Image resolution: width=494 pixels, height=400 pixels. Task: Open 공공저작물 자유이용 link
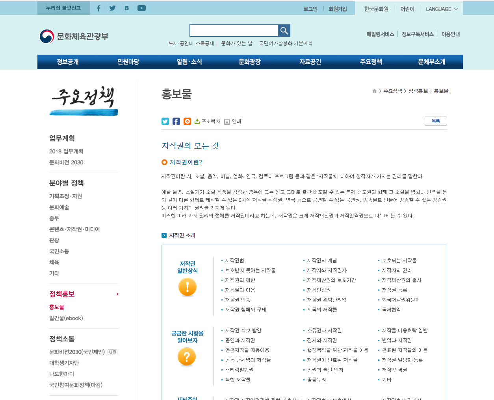tap(247, 350)
